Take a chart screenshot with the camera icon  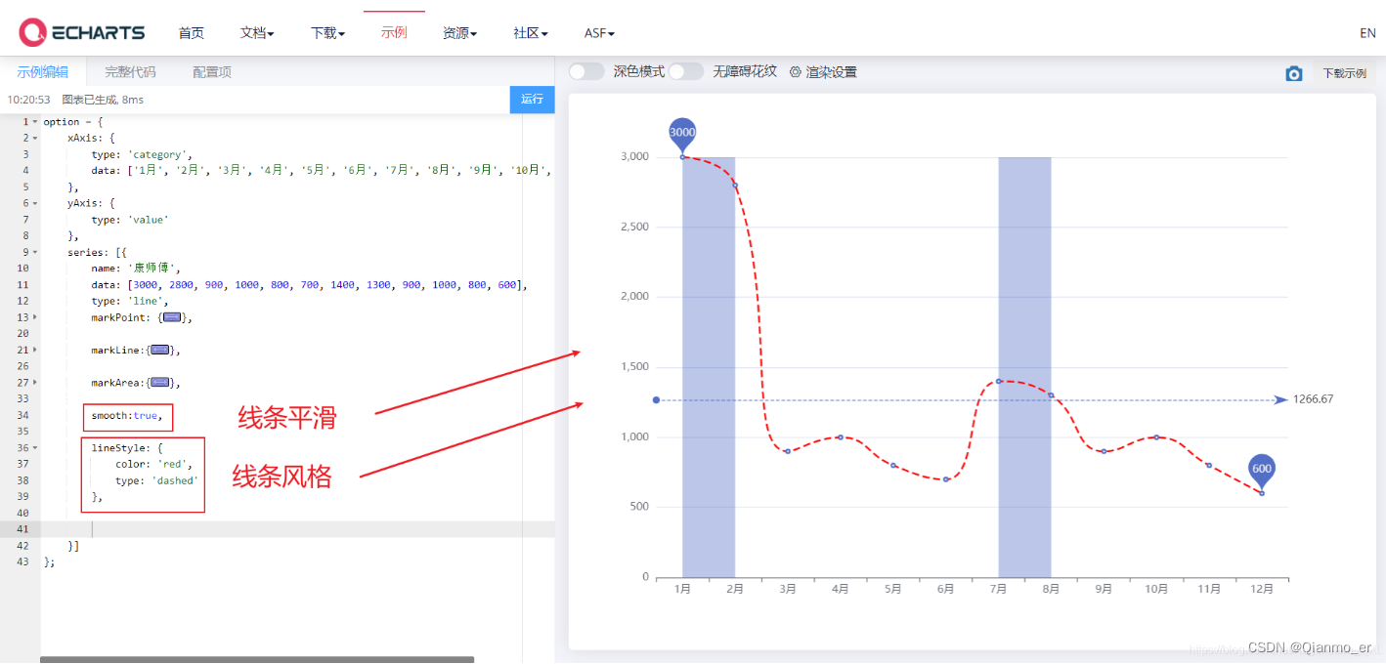click(1294, 73)
